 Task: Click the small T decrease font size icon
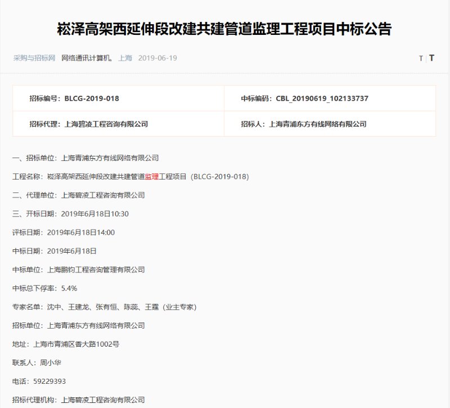point(421,58)
